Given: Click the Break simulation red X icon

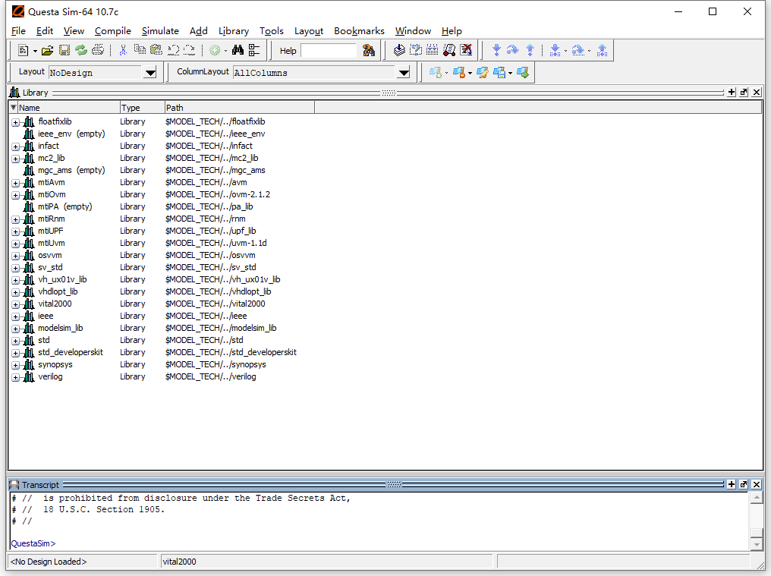Looking at the screenshot, I should coord(466,50).
